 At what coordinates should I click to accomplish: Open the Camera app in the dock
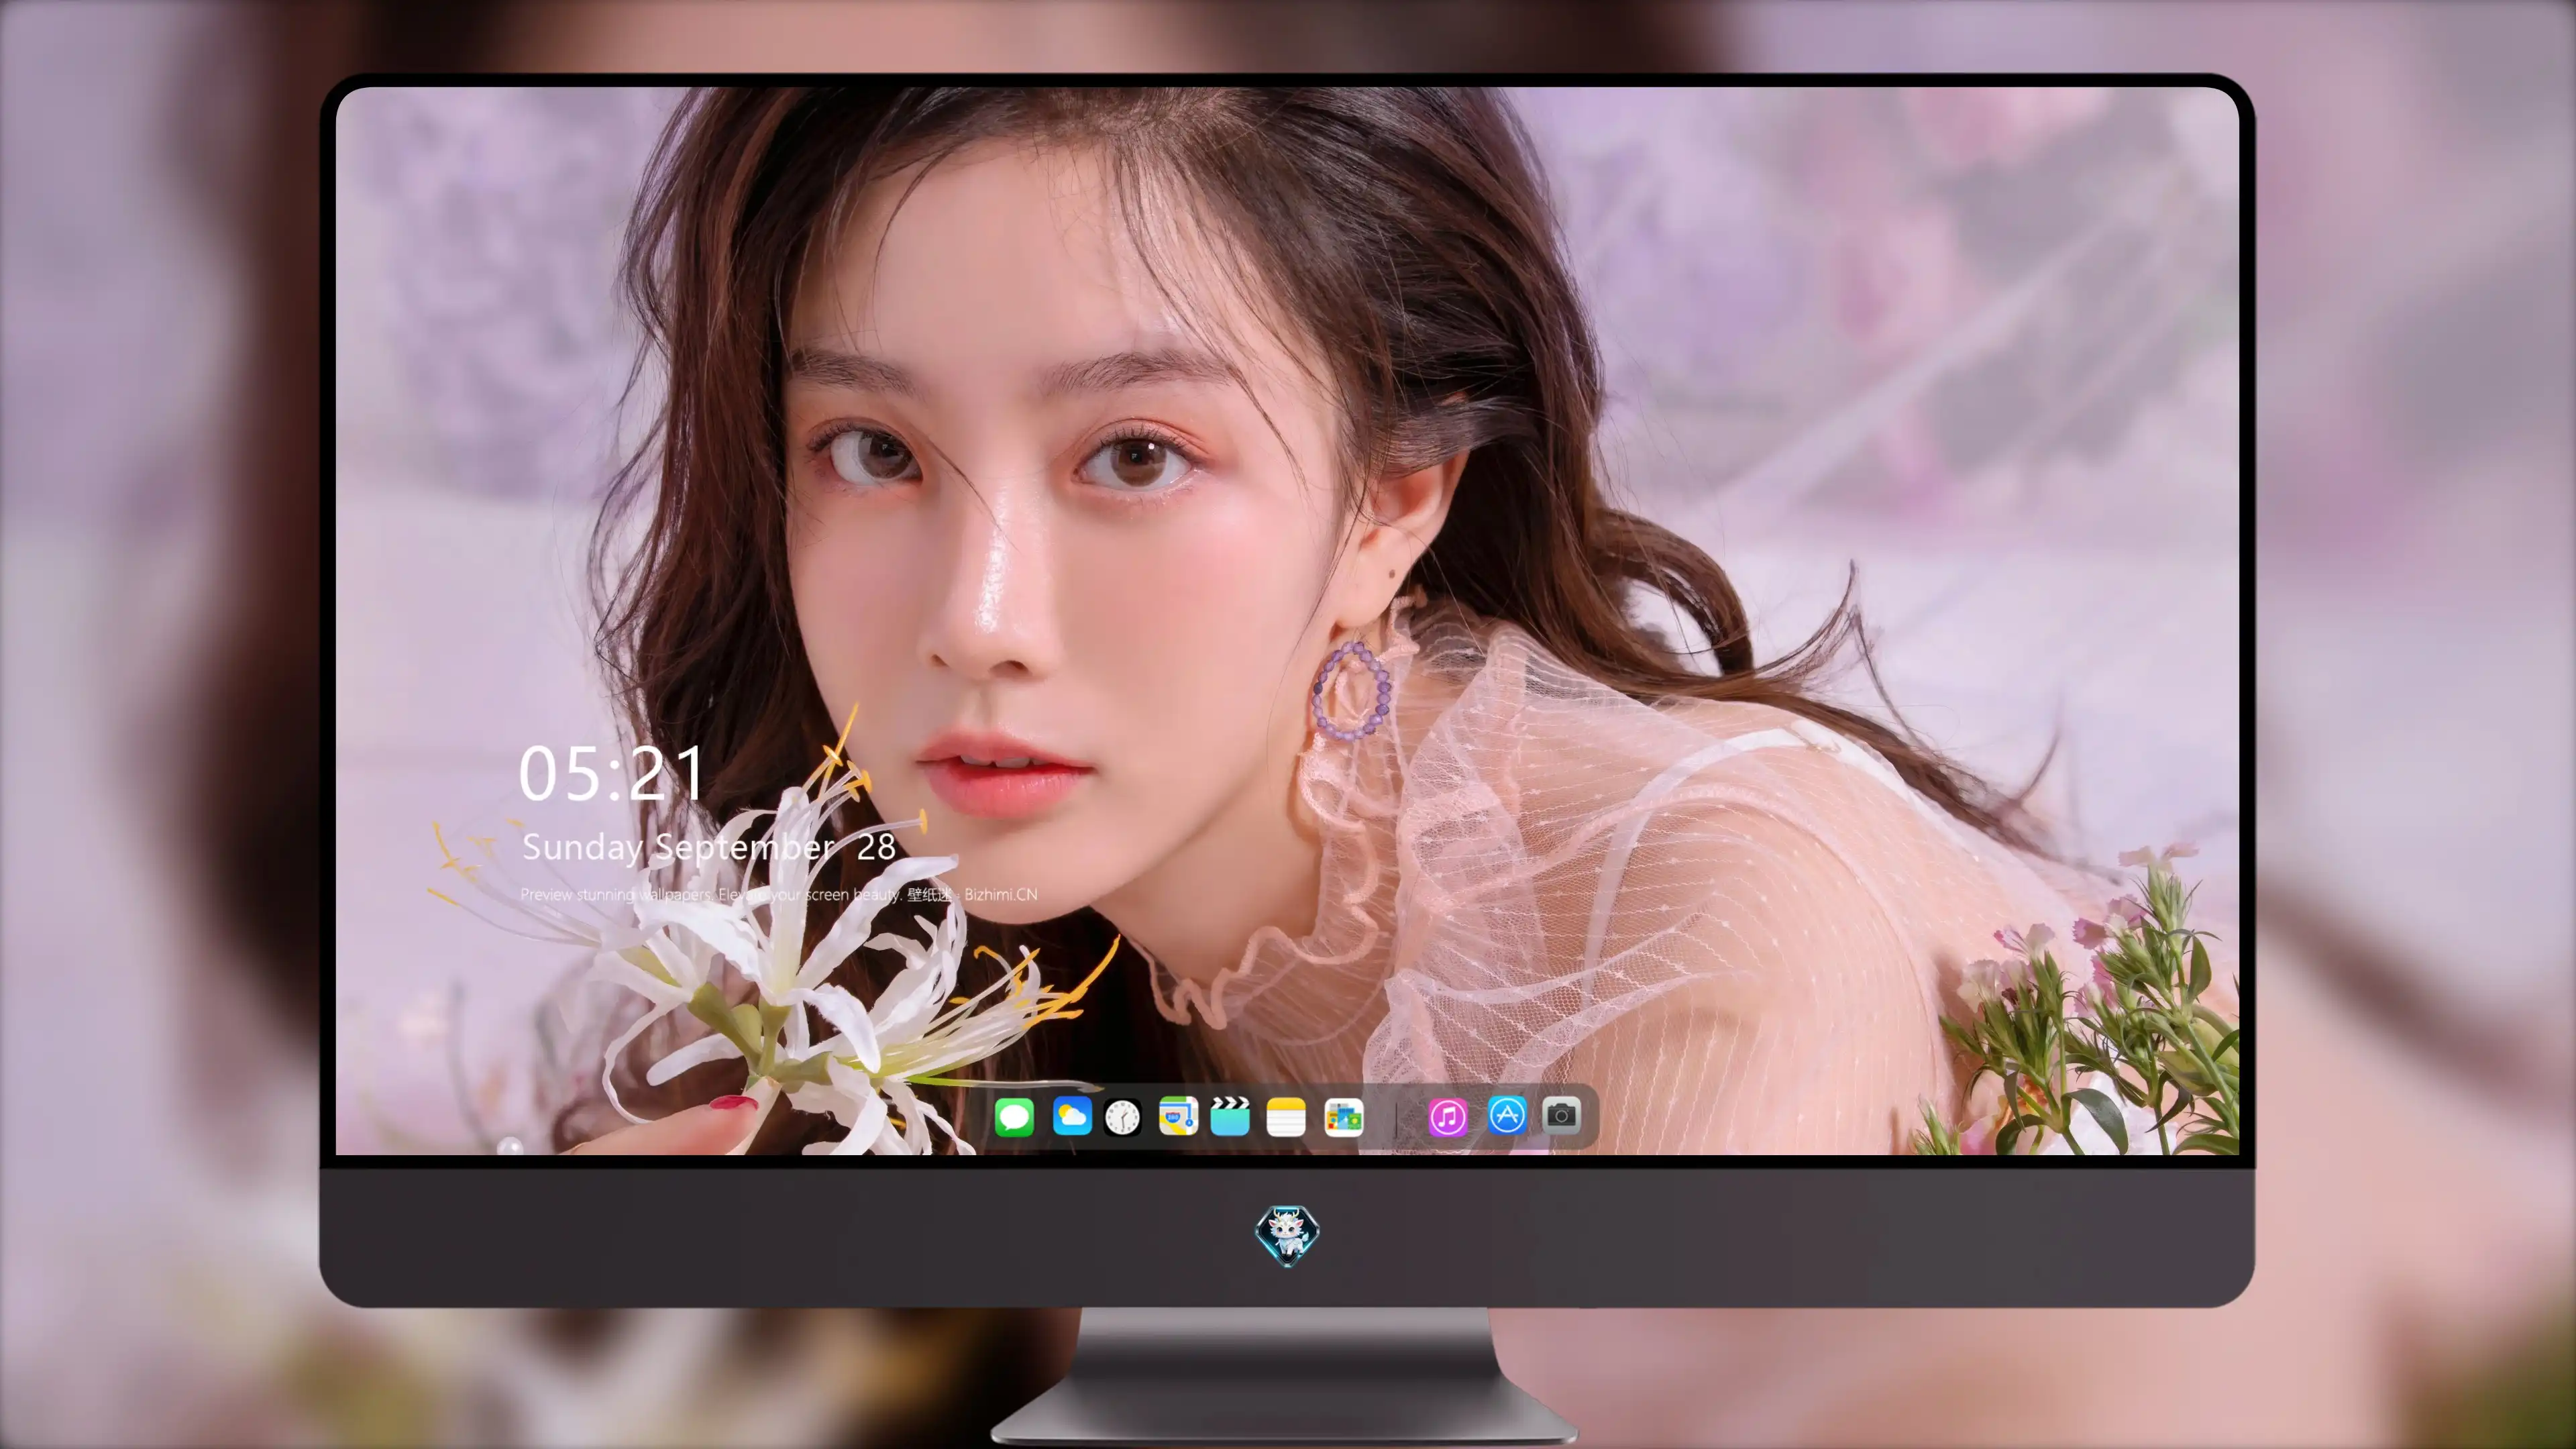coord(1561,1114)
